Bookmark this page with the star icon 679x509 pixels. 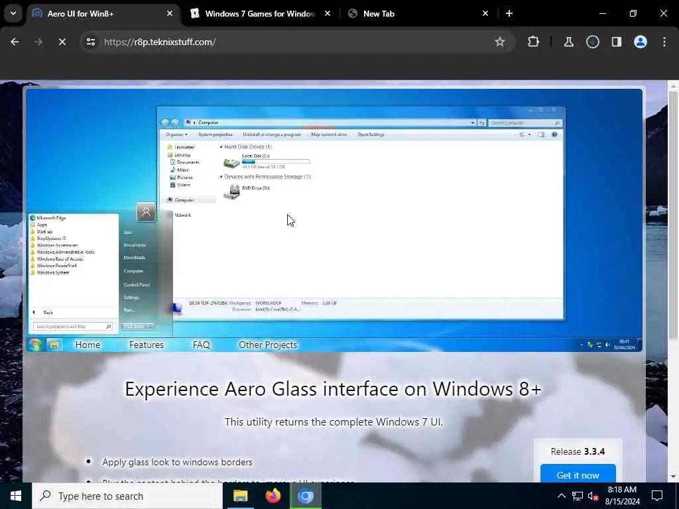point(500,42)
